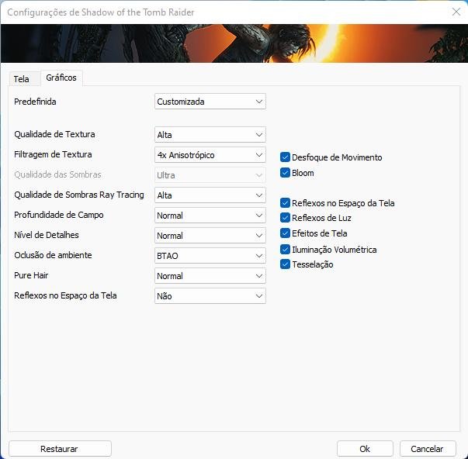Uncheck the Bloom checkbox

pos(285,173)
